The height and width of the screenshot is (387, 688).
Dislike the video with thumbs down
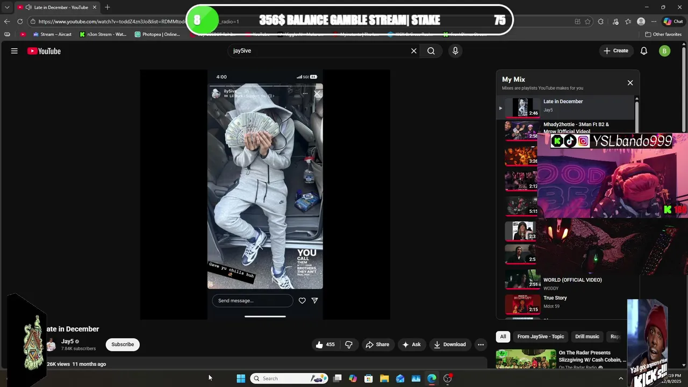(349, 345)
